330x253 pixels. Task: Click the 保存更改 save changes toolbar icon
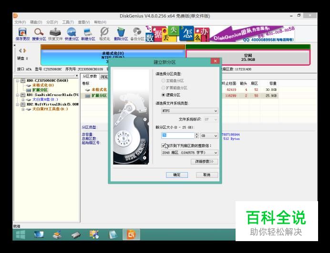click(x=22, y=34)
